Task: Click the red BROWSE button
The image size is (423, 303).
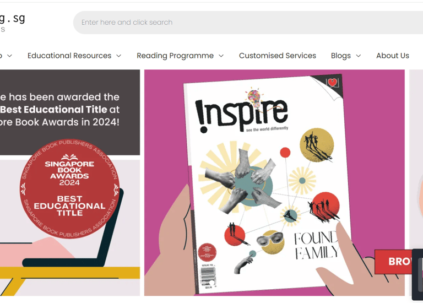Action: [395, 262]
